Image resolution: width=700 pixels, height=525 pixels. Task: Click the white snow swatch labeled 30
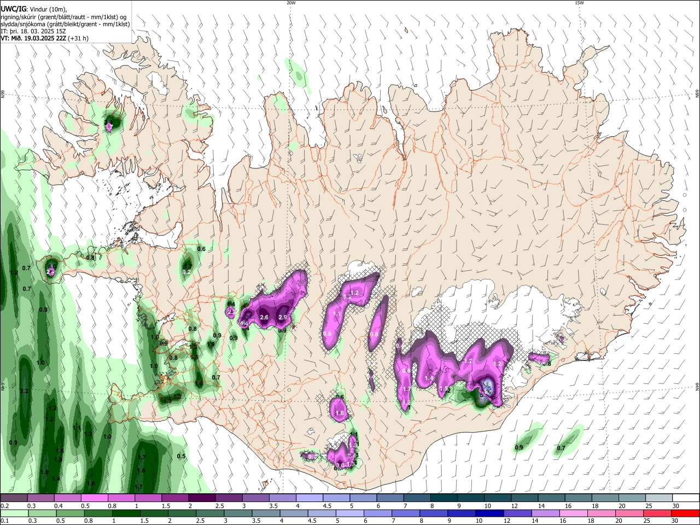click(x=686, y=498)
